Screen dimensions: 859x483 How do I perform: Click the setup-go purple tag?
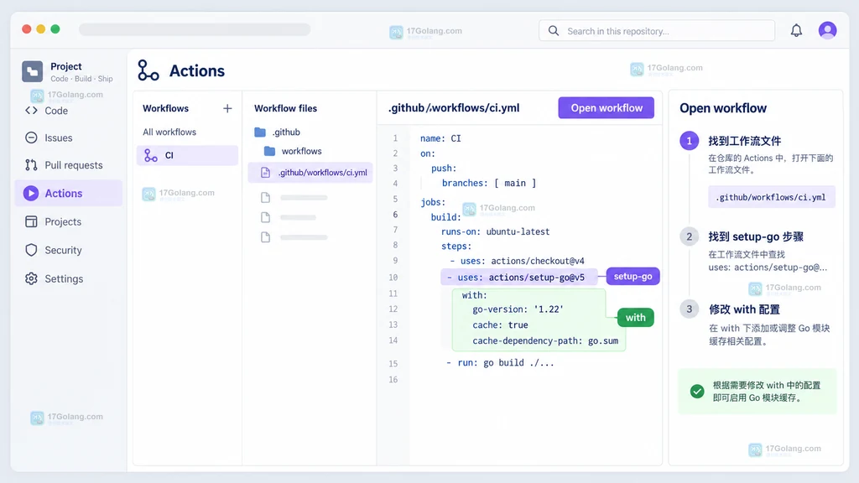click(633, 277)
